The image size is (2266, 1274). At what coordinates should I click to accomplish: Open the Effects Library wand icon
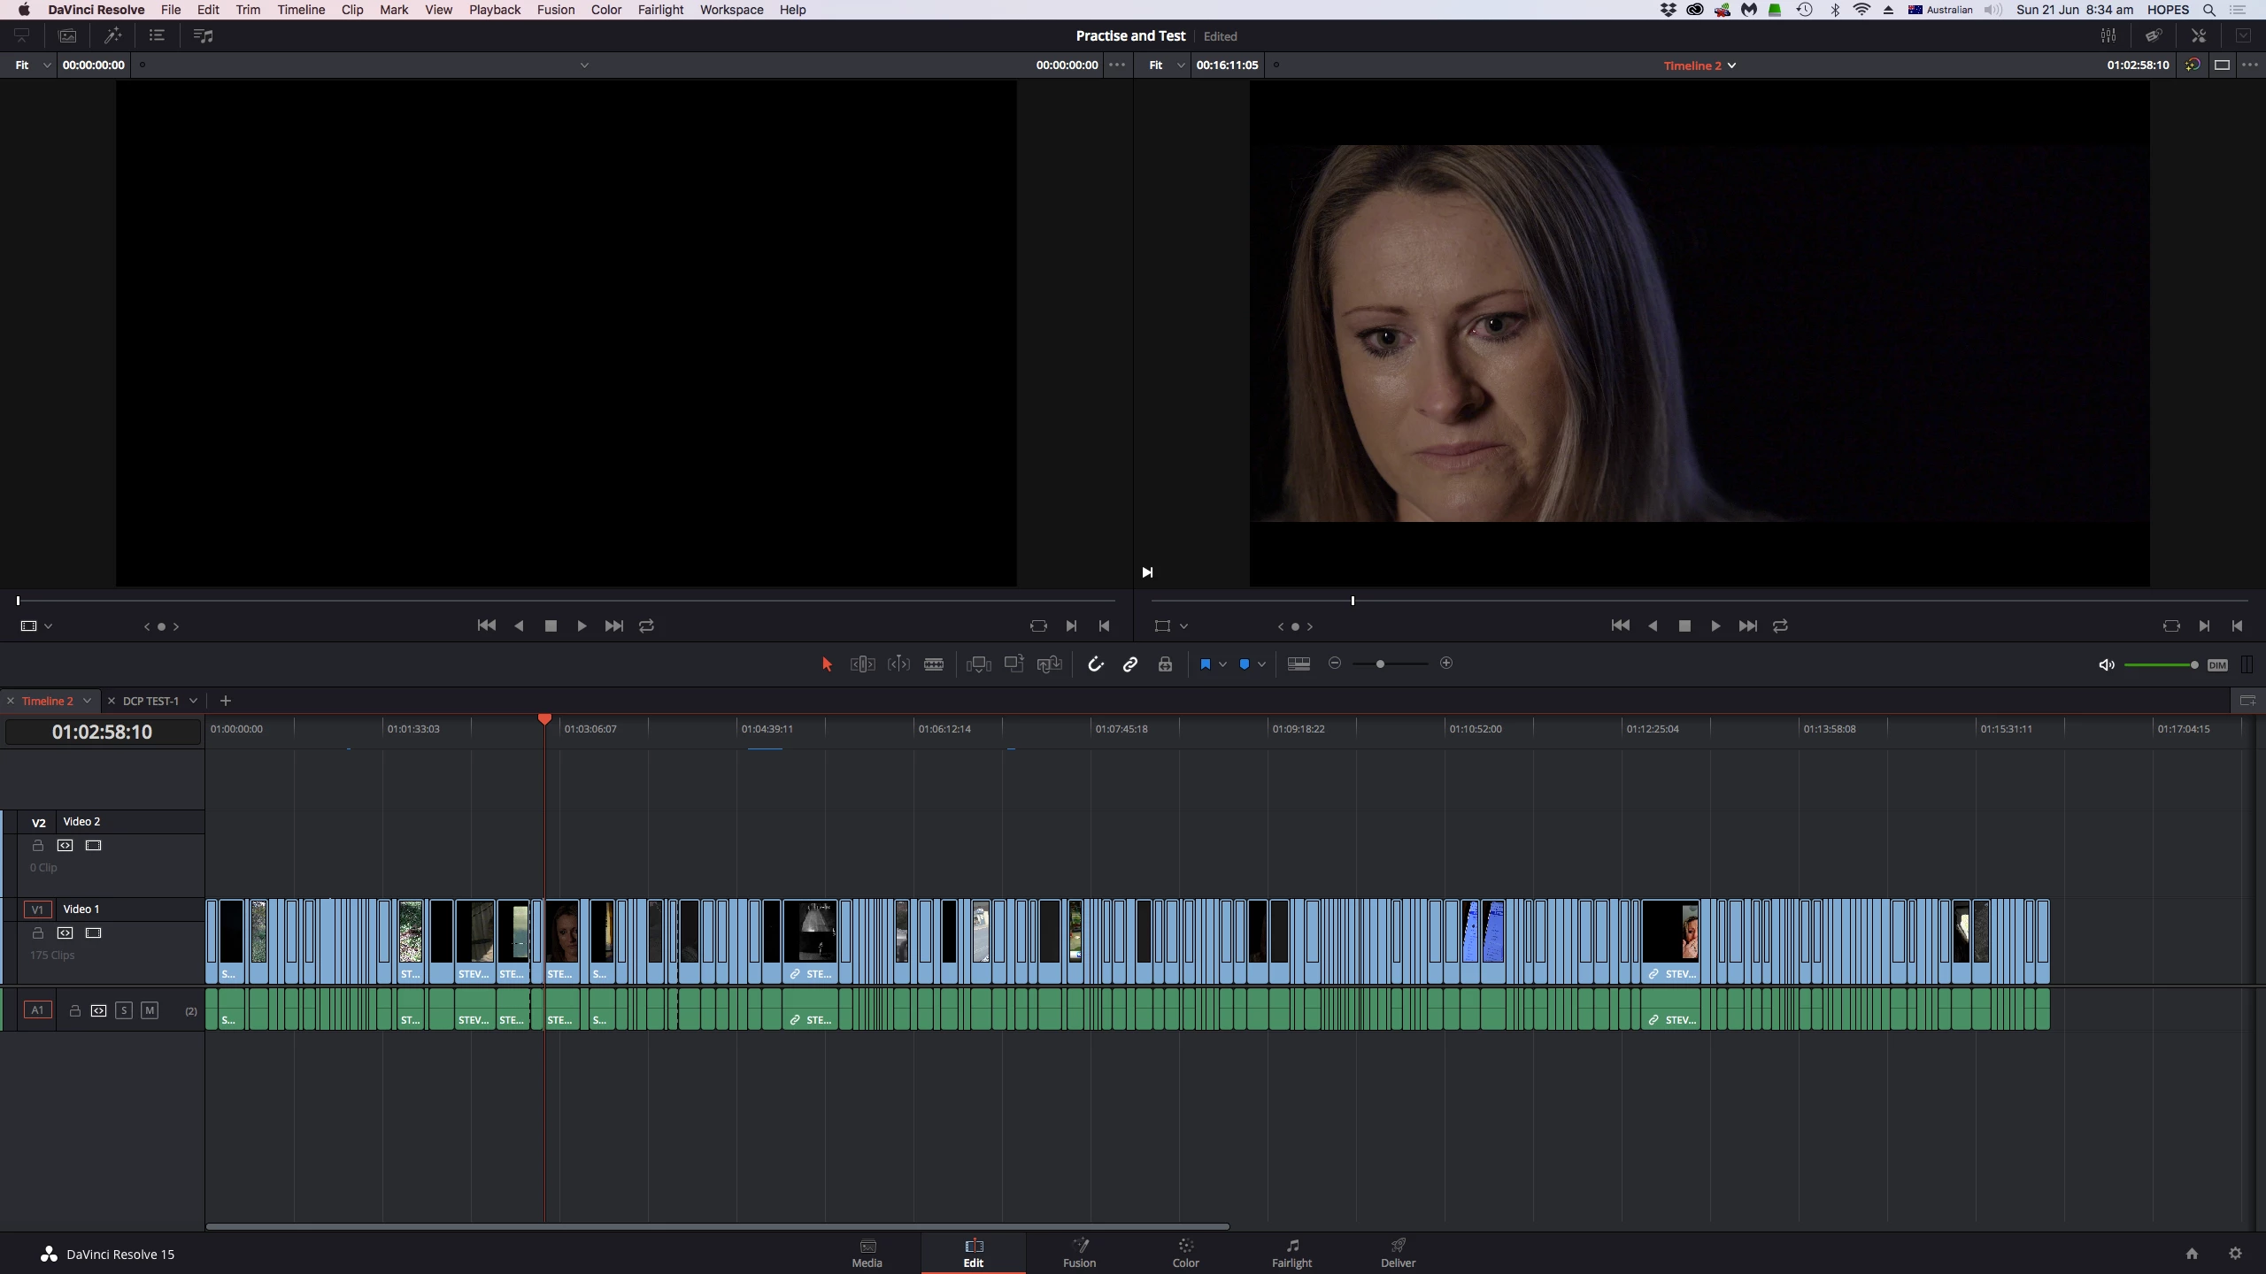pos(112,36)
